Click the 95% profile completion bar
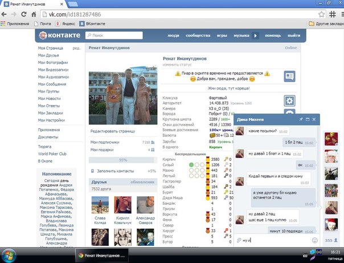The width and height of the screenshot is (344, 263). 123,160
